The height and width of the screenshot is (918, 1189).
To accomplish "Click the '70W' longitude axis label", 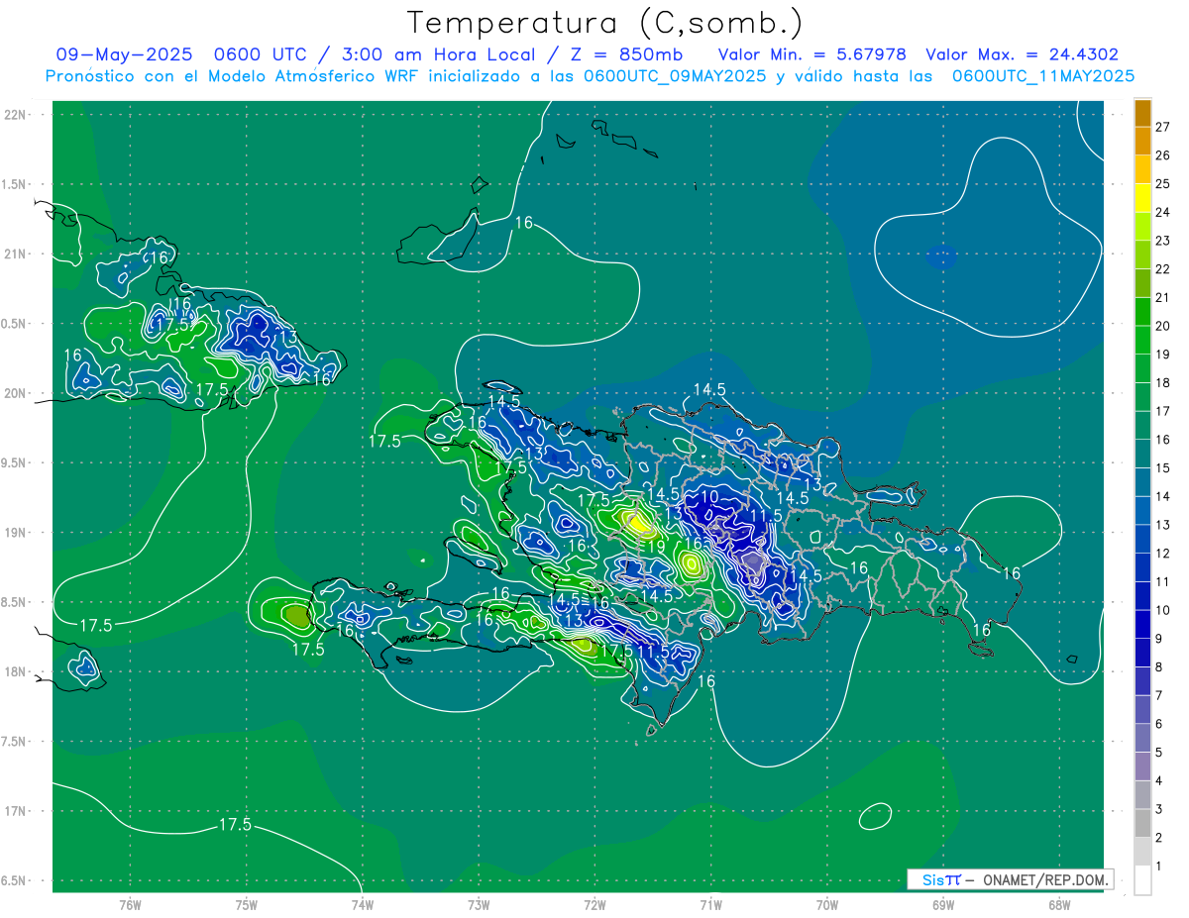I will click(826, 904).
